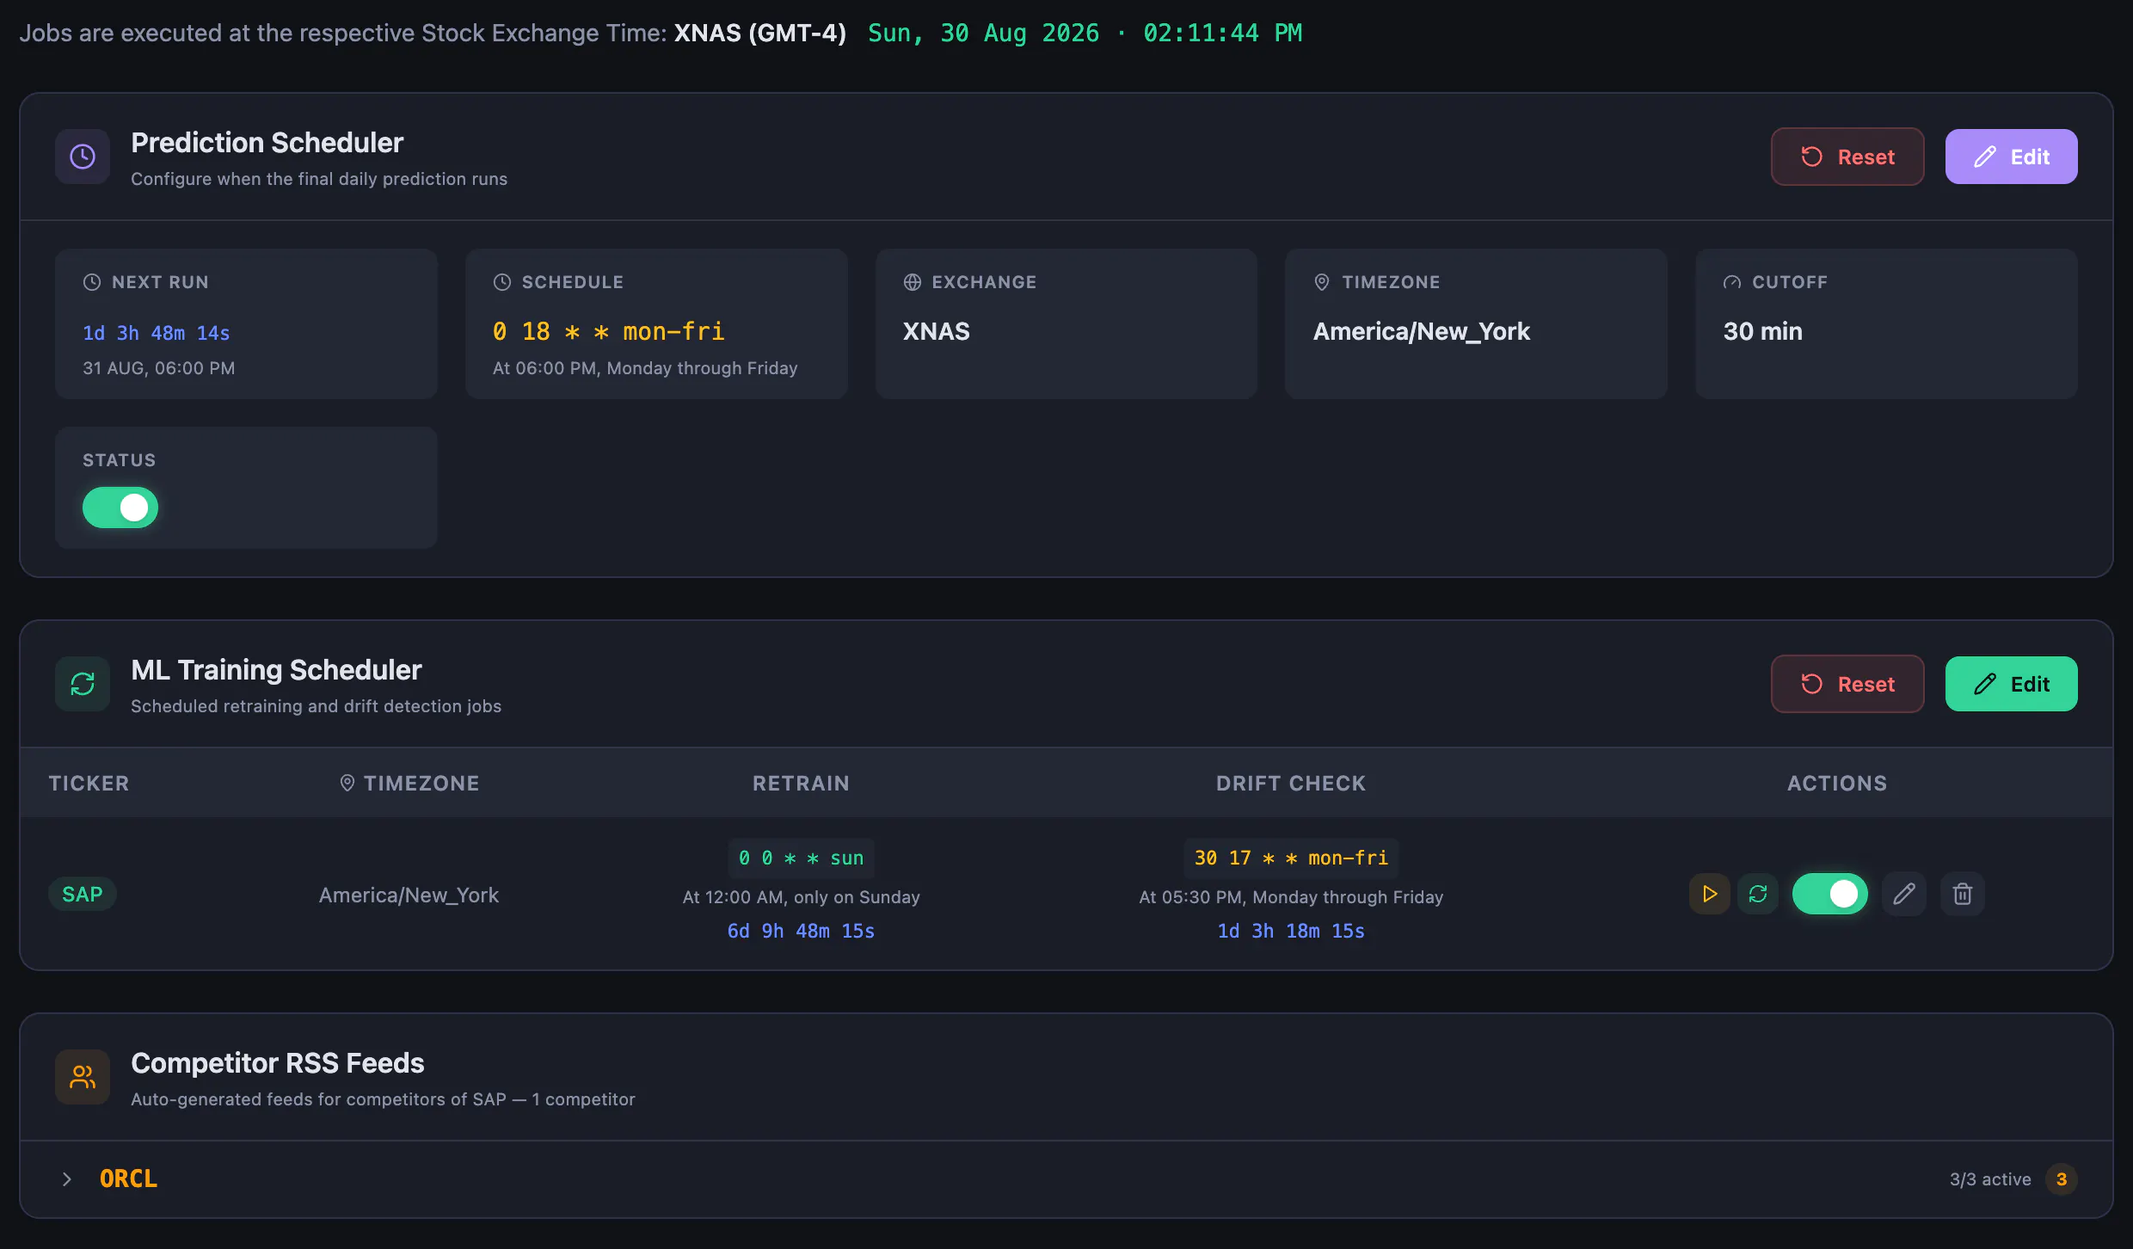Image resolution: width=2133 pixels, height=1249 pixels.
Task: Click the SAP ticker badge
Action: 83,895
